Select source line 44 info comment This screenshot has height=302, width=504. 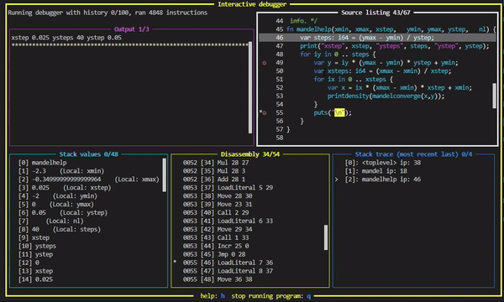click(297, 21)
